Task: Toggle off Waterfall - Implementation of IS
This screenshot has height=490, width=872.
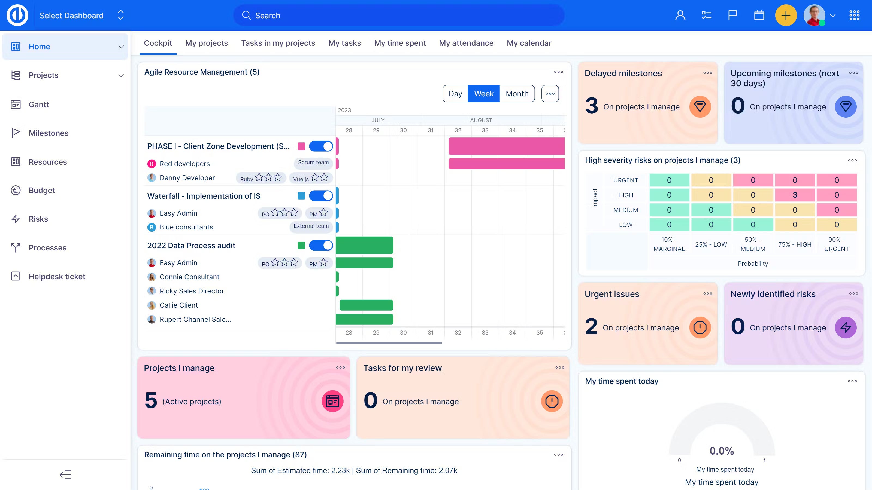Action: [320, 195]
